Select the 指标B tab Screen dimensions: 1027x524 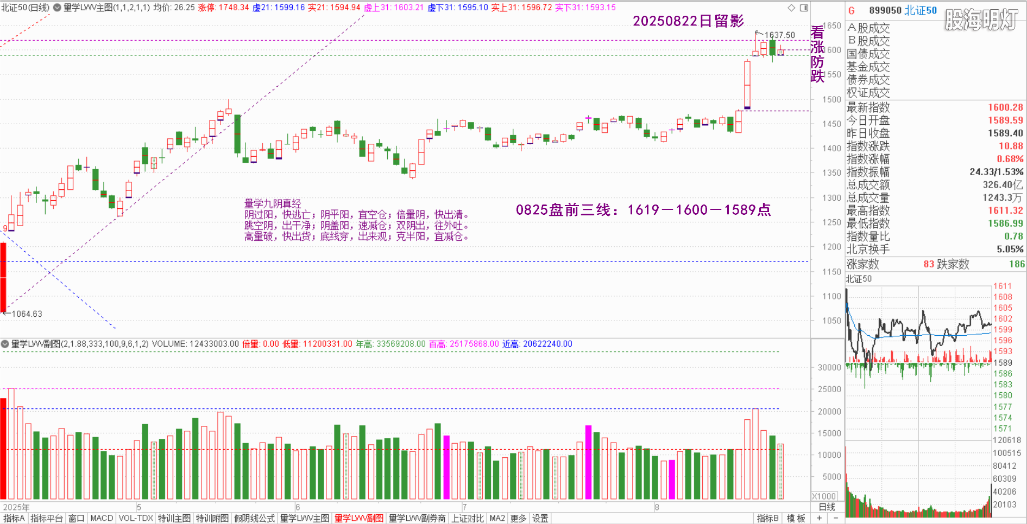(x=768, y=518)
